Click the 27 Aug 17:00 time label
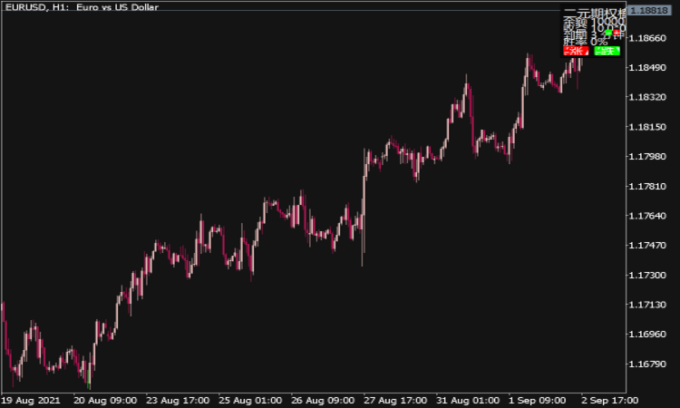 coord(394,400)
